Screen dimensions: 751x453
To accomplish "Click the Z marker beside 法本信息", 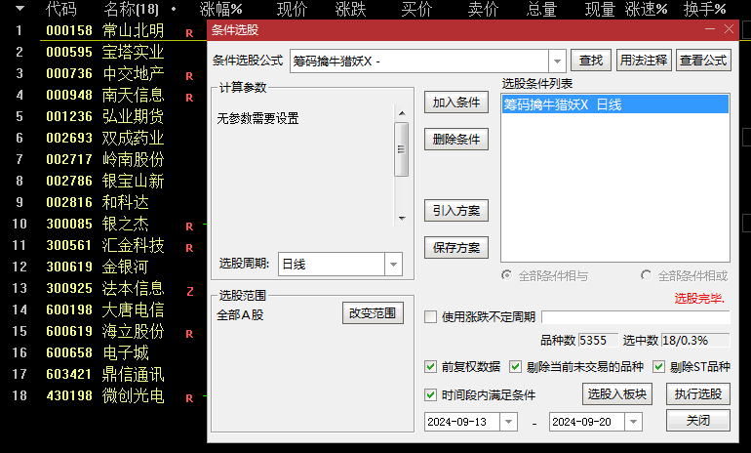I will pyautogui.click(x=189, y=291).
